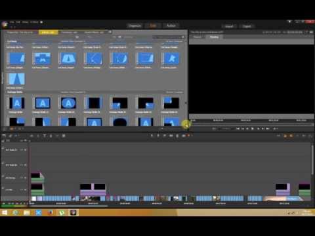Step one frame forward in the player
Viewport: 315px width, 236px height.
(258, 128)
